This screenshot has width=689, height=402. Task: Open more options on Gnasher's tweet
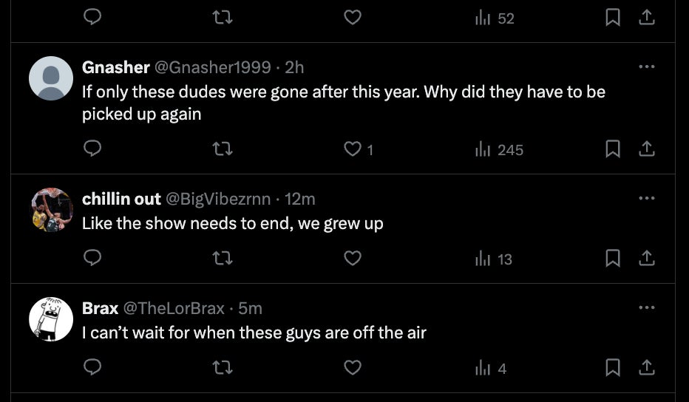tap(647, 67)
